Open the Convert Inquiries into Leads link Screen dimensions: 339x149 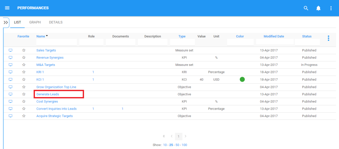click(56, 109)
